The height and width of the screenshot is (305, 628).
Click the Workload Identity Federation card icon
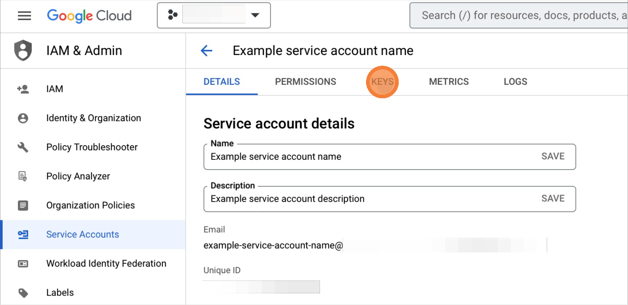23,263
